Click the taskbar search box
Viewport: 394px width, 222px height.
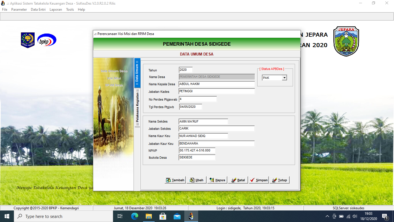coord(63,216)
